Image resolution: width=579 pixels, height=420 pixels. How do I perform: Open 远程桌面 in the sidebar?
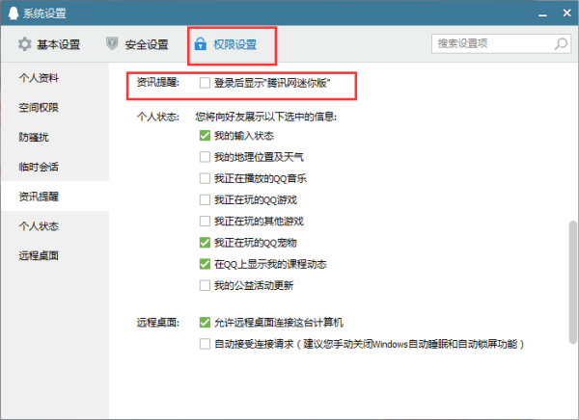(39, 255)
